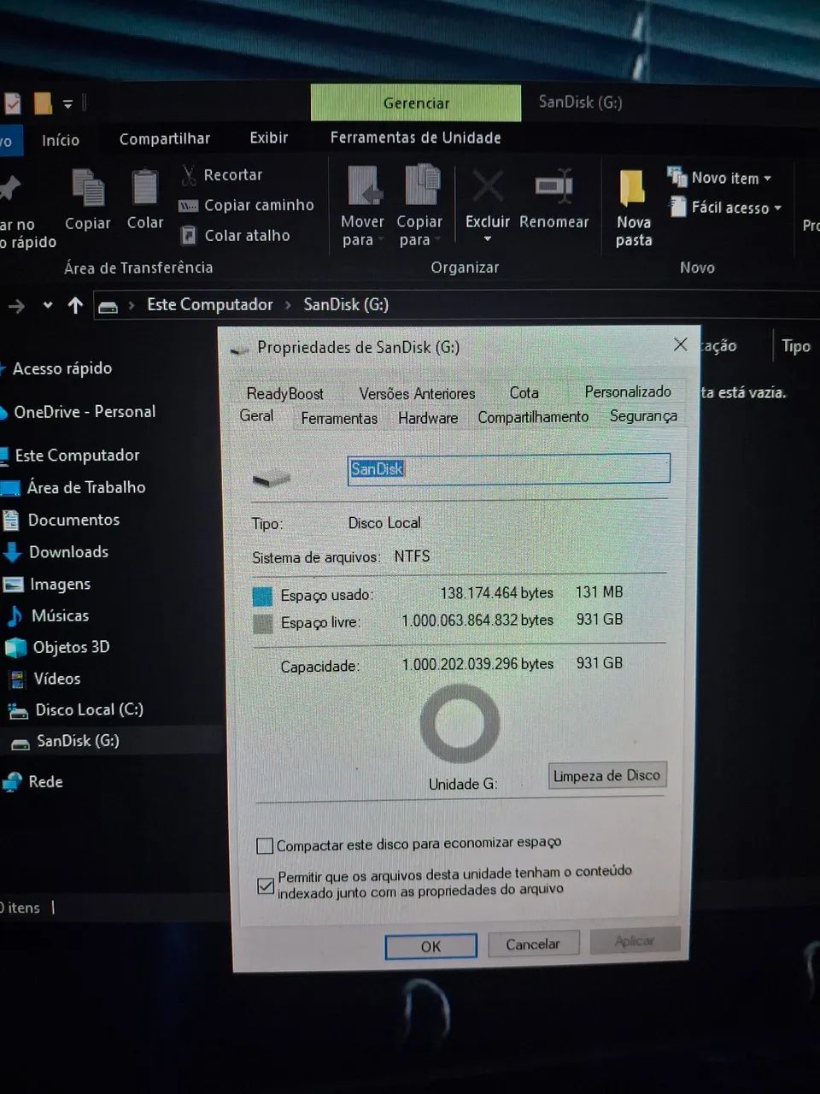Image resolution: width=820 pixels, height=1094 pixels.
Task: Open Downloads in the navigation pane
Action: click(68, 552)
